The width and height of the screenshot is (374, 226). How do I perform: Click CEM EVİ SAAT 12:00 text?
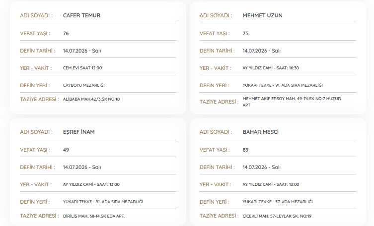point(82,68)
